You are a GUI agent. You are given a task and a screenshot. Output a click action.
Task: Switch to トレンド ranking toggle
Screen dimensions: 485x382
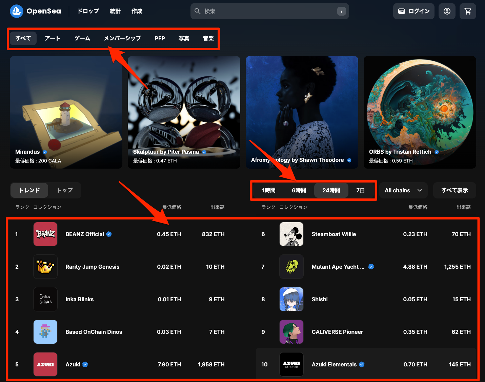(x=29, y=190)
